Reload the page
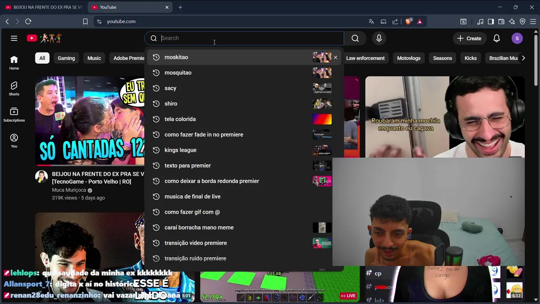 coord(28,22)
